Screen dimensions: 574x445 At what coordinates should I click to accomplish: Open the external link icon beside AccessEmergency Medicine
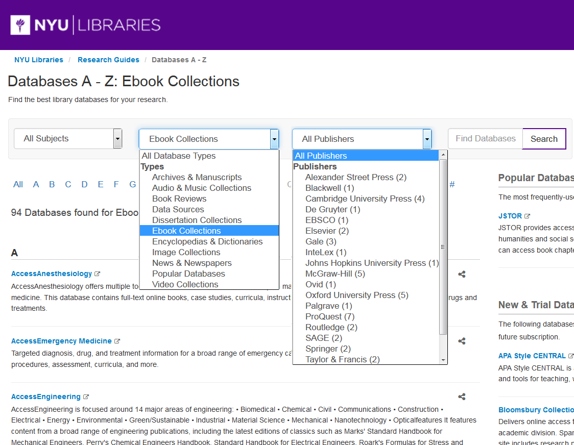point(117,341)
